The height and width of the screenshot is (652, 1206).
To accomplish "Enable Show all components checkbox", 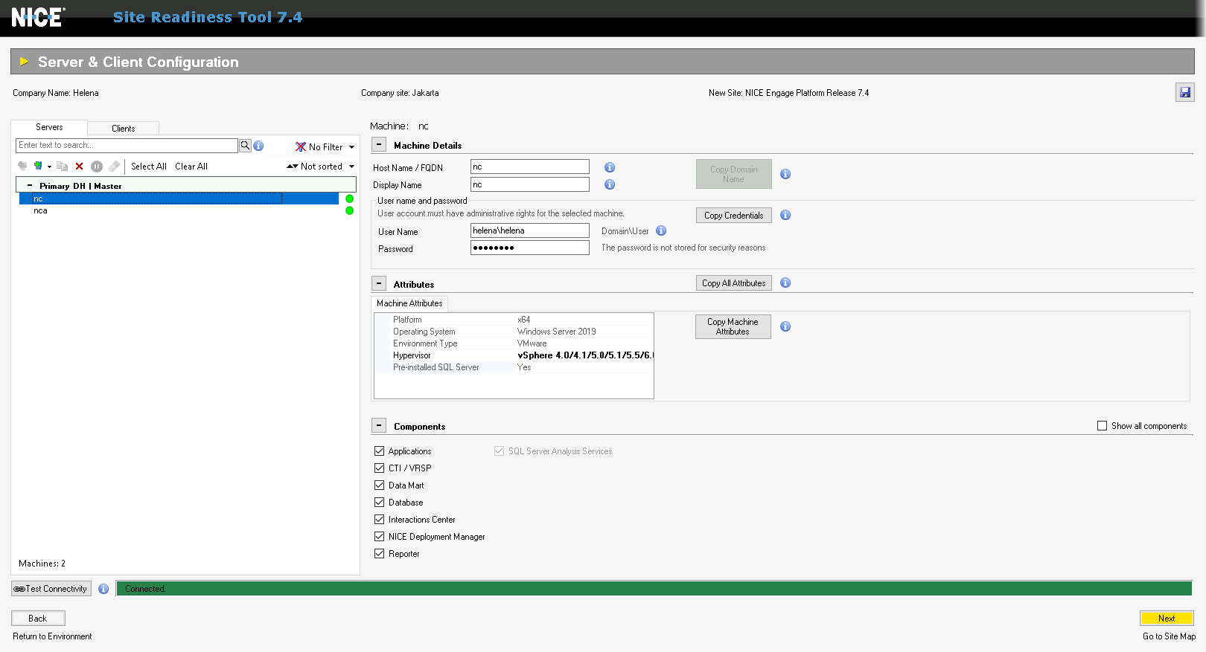I will coord(1103,426).
